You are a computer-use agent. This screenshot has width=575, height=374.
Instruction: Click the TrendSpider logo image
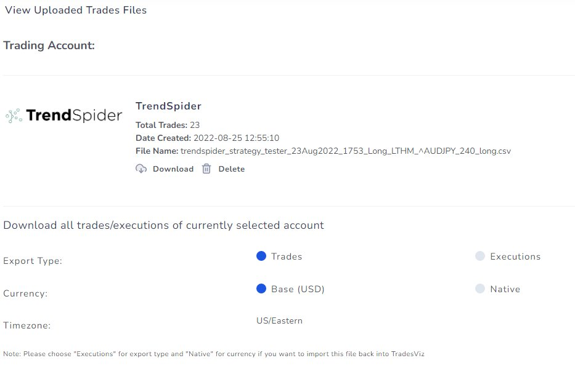[x=64, y=115]
